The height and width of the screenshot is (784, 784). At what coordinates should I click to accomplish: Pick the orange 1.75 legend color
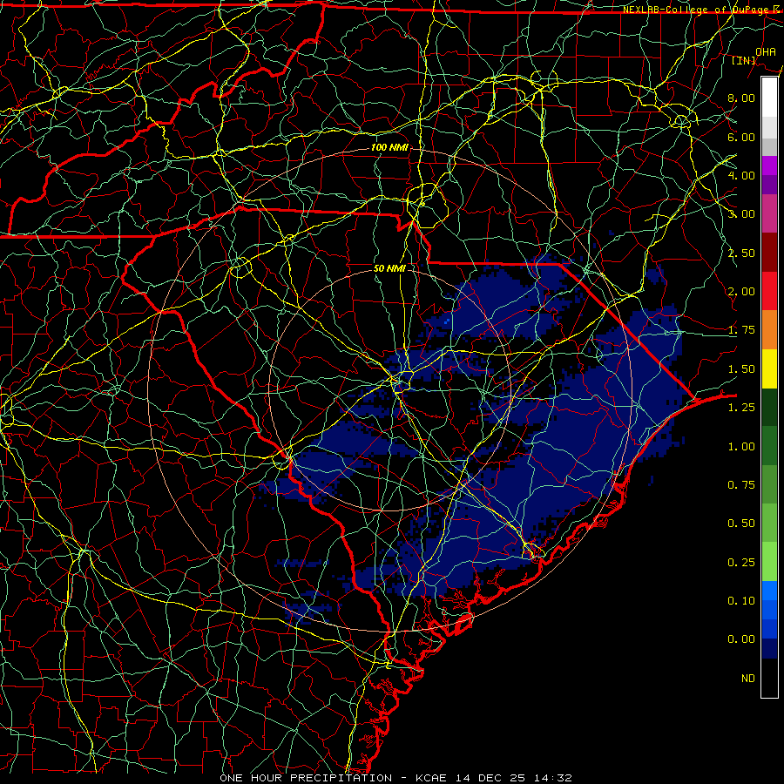769,330
